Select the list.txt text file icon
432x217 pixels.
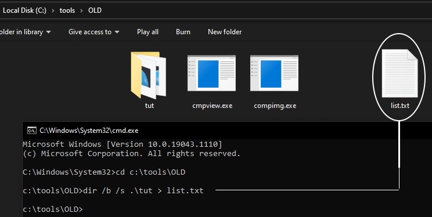click(x=399, y=73)
